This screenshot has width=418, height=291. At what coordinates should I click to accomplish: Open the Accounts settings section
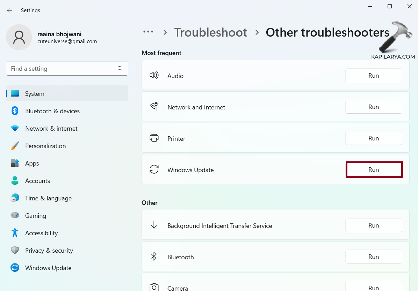(x=37, y=181)
